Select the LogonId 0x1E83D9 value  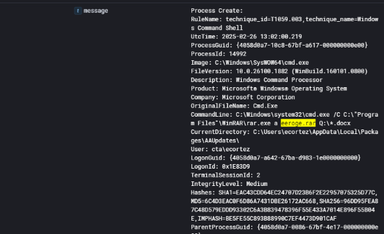pos(236,167)
